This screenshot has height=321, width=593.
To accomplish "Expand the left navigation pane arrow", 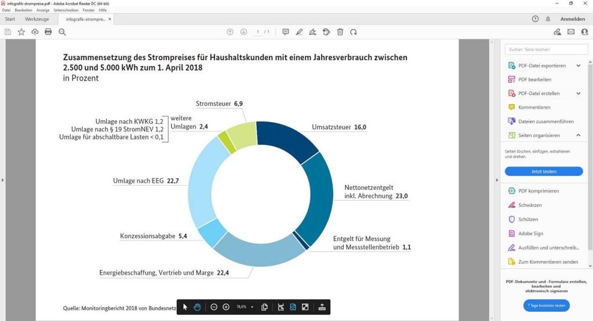I will [x=3, y=180].
